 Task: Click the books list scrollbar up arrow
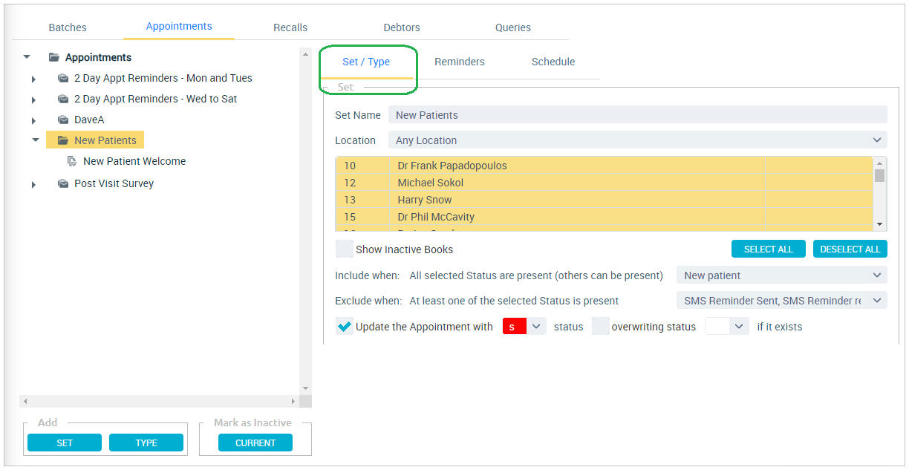click(x=880, y=163)
